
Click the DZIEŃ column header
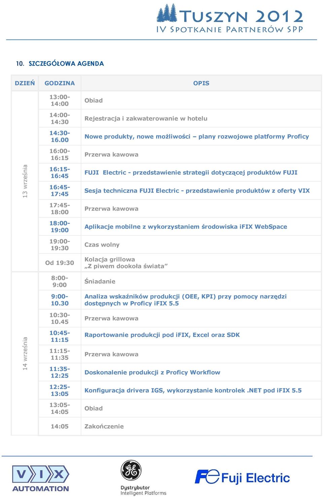[x=25, y=83]
